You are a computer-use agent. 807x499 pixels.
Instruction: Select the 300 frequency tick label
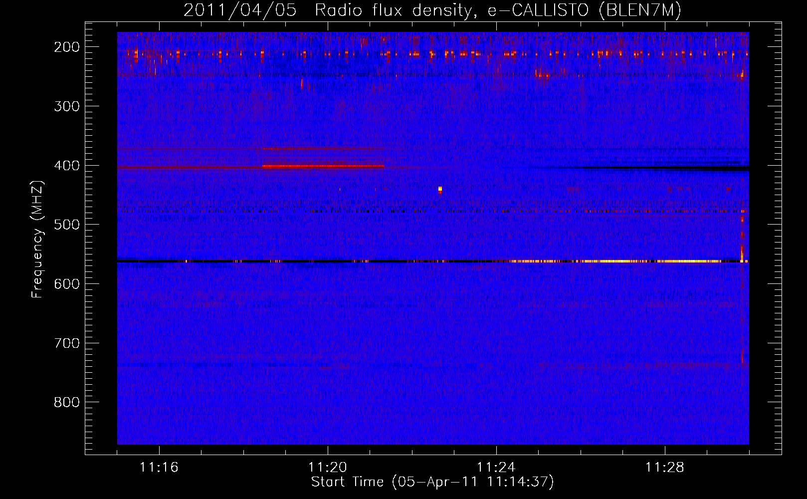point(67,106)
